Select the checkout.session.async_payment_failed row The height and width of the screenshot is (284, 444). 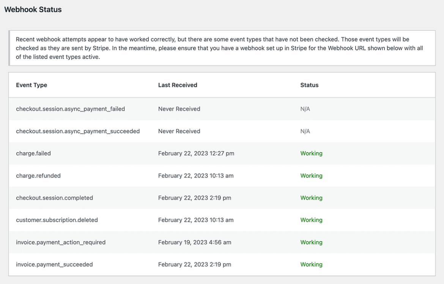click(x=70, y=109)
